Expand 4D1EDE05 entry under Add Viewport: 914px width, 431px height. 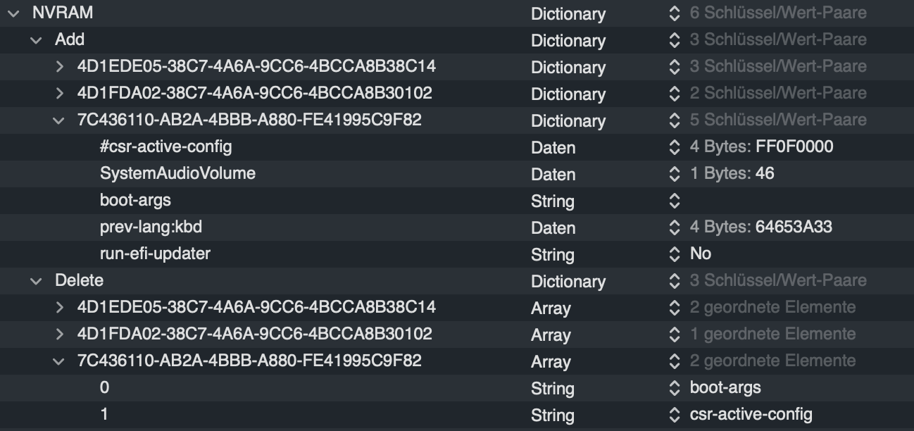[59, 67]
